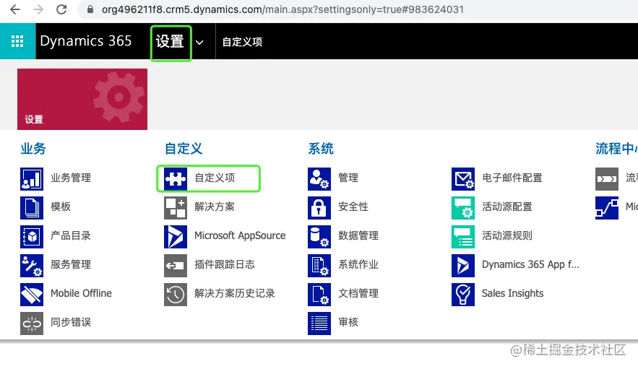Click the 安全性 padlock icon
The image size is (638, 369).
tap(319, 207)
